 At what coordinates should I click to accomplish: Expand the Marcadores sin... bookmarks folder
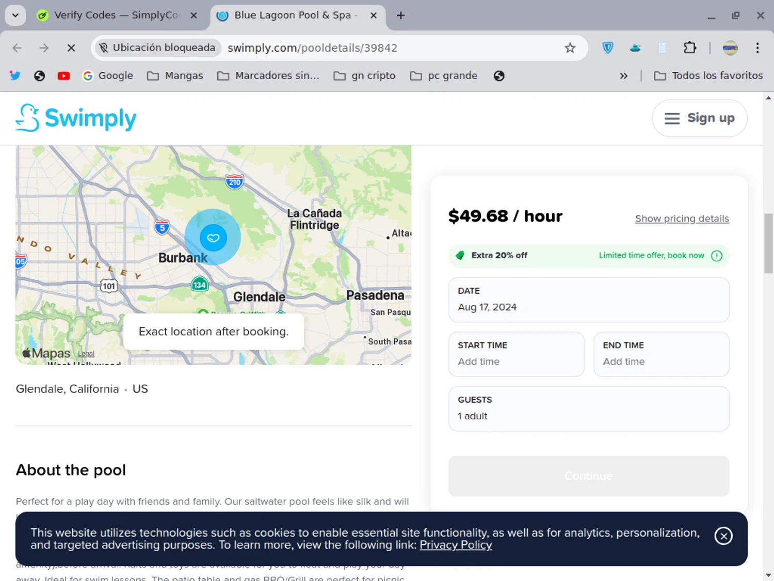(x=268, y=76)
